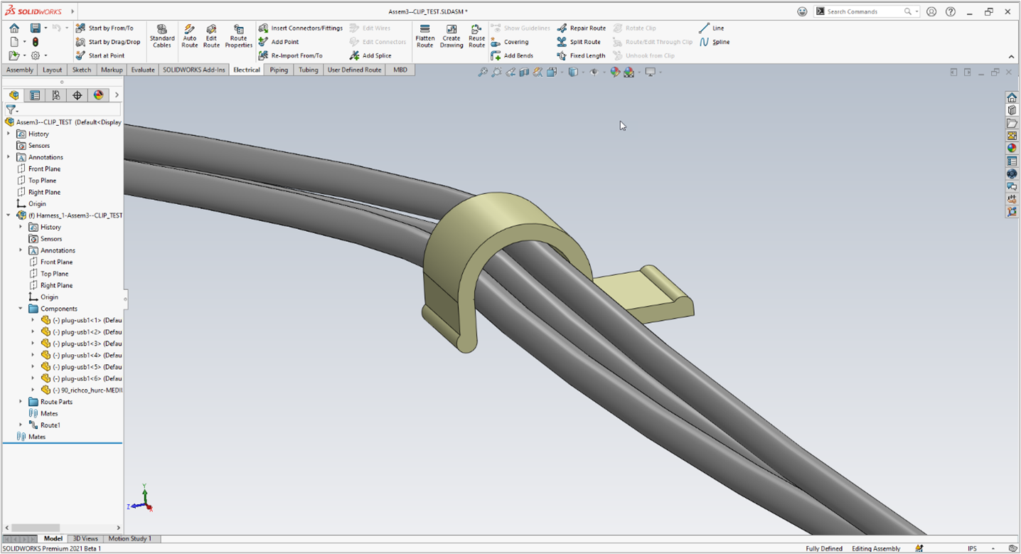The height and width of the screenshot is (554, 1021).
Task: Collapse the CommandManager with the chevron
Action: click(x=1011, y=55)
